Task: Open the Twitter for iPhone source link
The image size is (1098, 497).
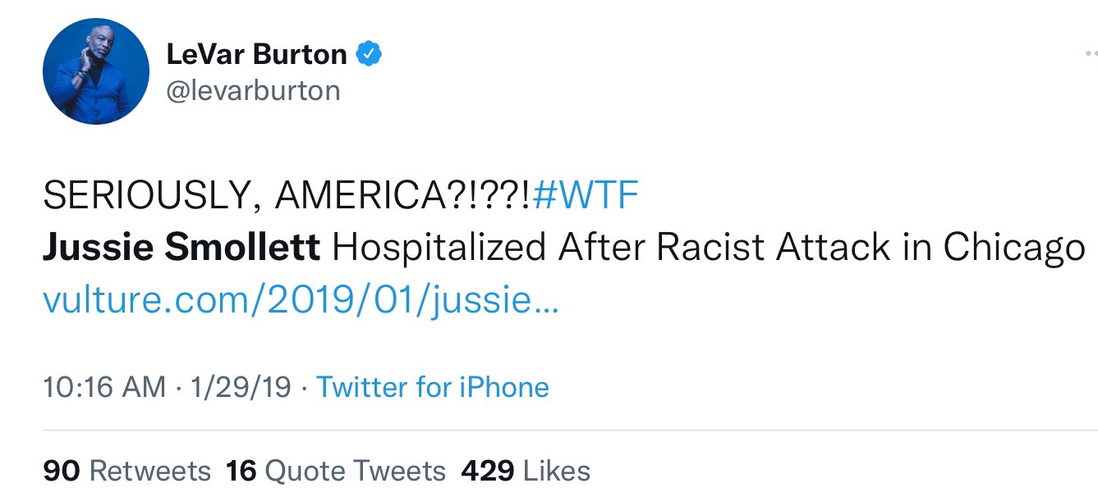Action: (433, 387)
